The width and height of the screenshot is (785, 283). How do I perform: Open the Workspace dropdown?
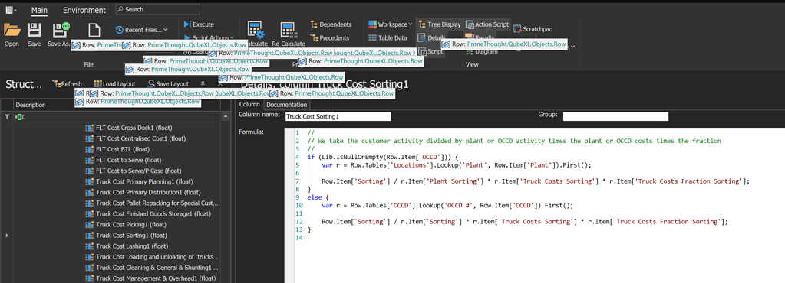(x=391, y=24)
